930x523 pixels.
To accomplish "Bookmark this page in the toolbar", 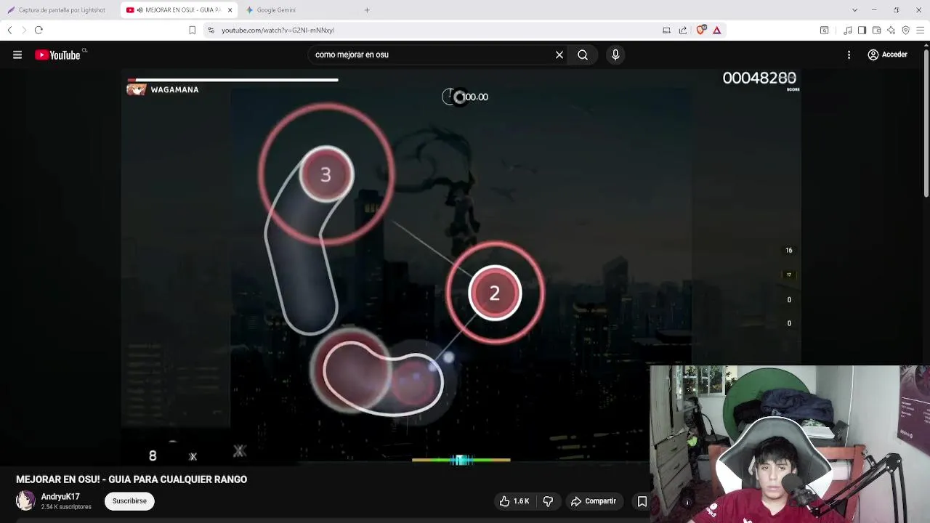I will point(192,30).
